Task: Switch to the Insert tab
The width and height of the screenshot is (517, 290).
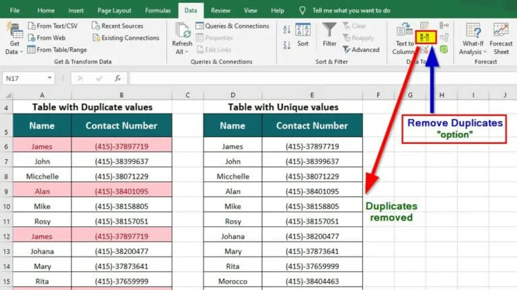Action: (x=77, y=10)
